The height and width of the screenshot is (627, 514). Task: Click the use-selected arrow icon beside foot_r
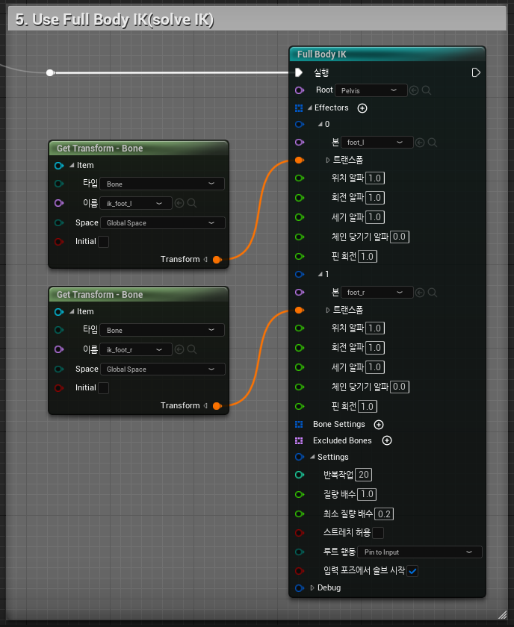point(420,293)
